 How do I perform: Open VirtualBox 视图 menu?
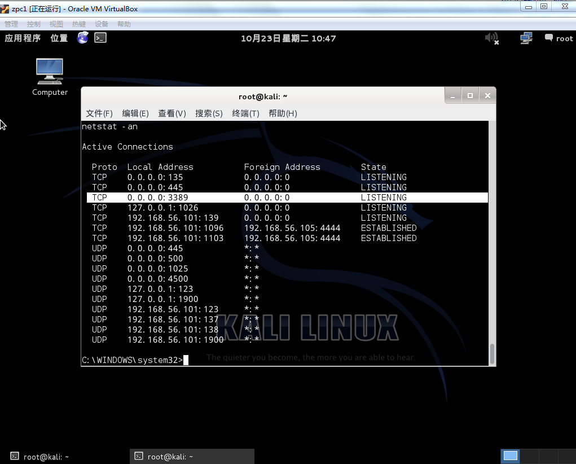click(x=56, y=24)
